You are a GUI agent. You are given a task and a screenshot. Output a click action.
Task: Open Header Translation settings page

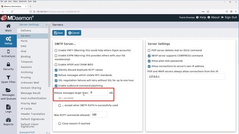[33, 114]
